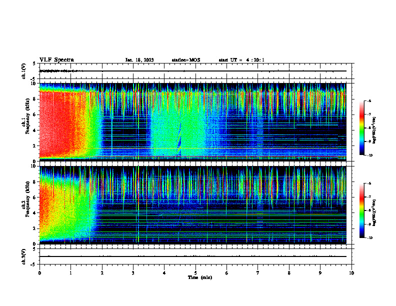Click time axis tick label "5"
The image size is (396, 306).
click(x=195, y=273)
